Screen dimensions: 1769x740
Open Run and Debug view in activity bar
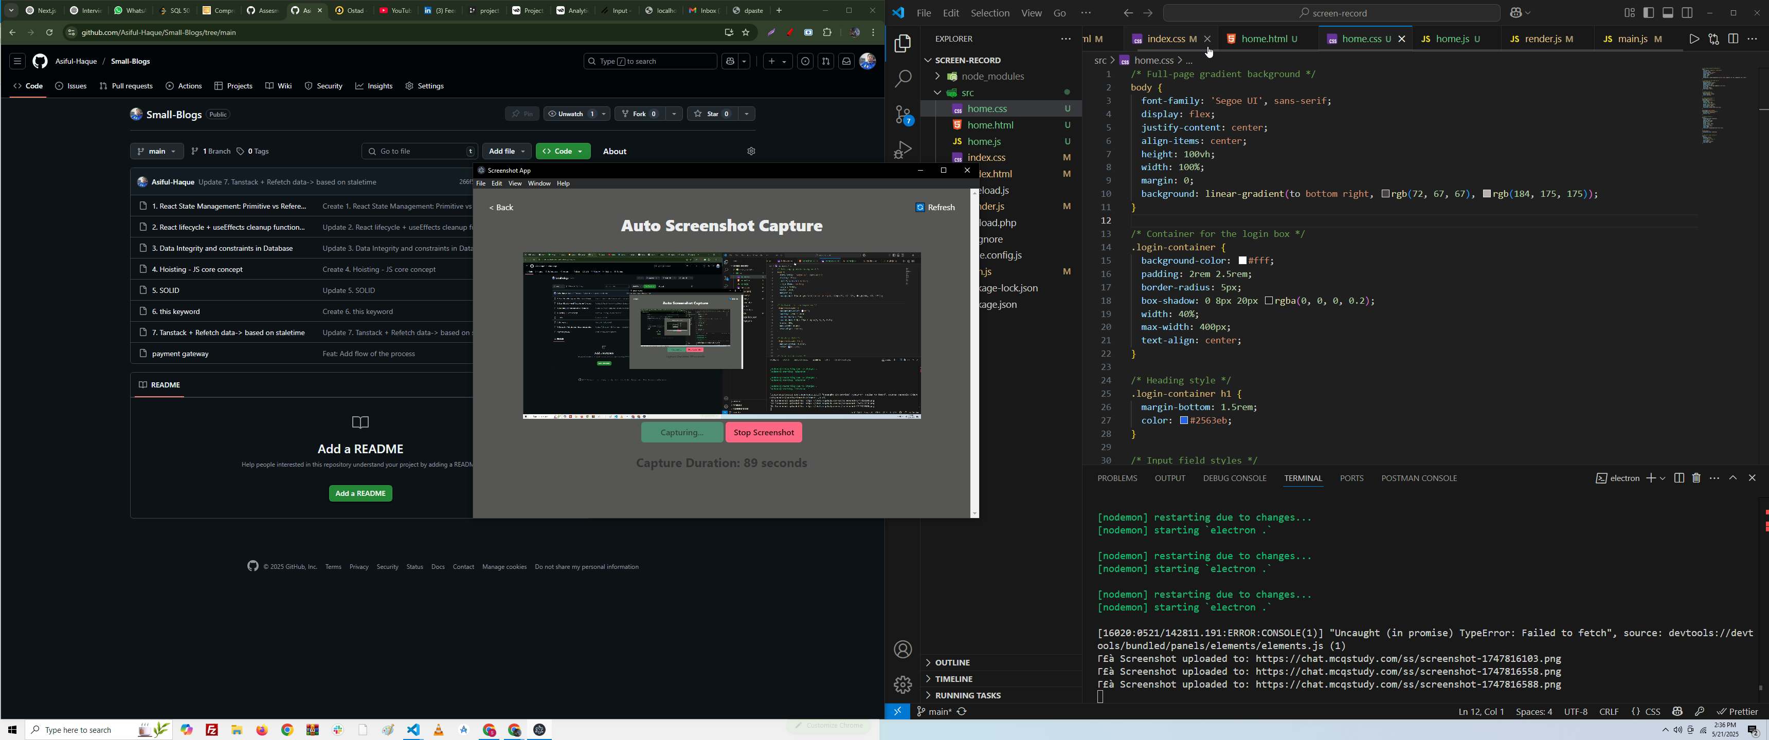pyautogui.click(x=902, y=150)
